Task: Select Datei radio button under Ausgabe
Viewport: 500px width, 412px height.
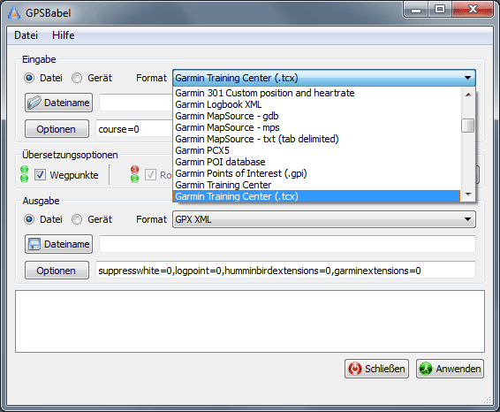Action: (29, 219)
